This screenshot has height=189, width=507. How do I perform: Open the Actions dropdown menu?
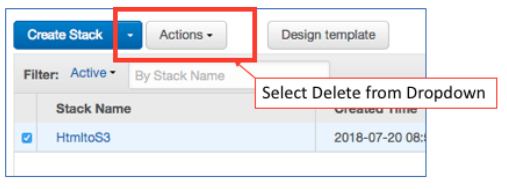pyautogui.click(x=186, y=35)
